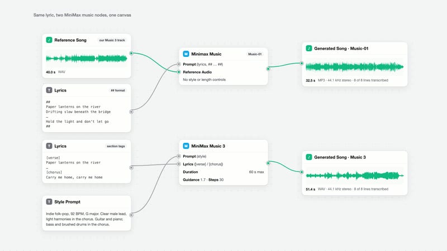Click the 'Music-01' badge on Minimax Music node

pyautogui.click(x=255, y=54)
